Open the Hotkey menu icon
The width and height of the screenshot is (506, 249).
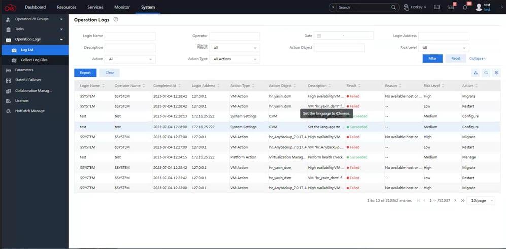[407, 7]
